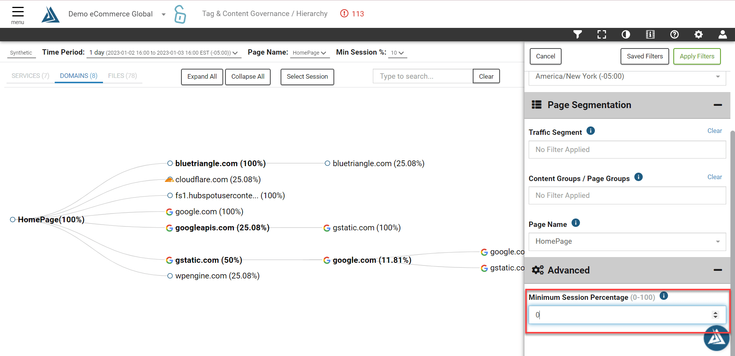
Task: Click Apply Filters button
Action: [x=696, y=56]
